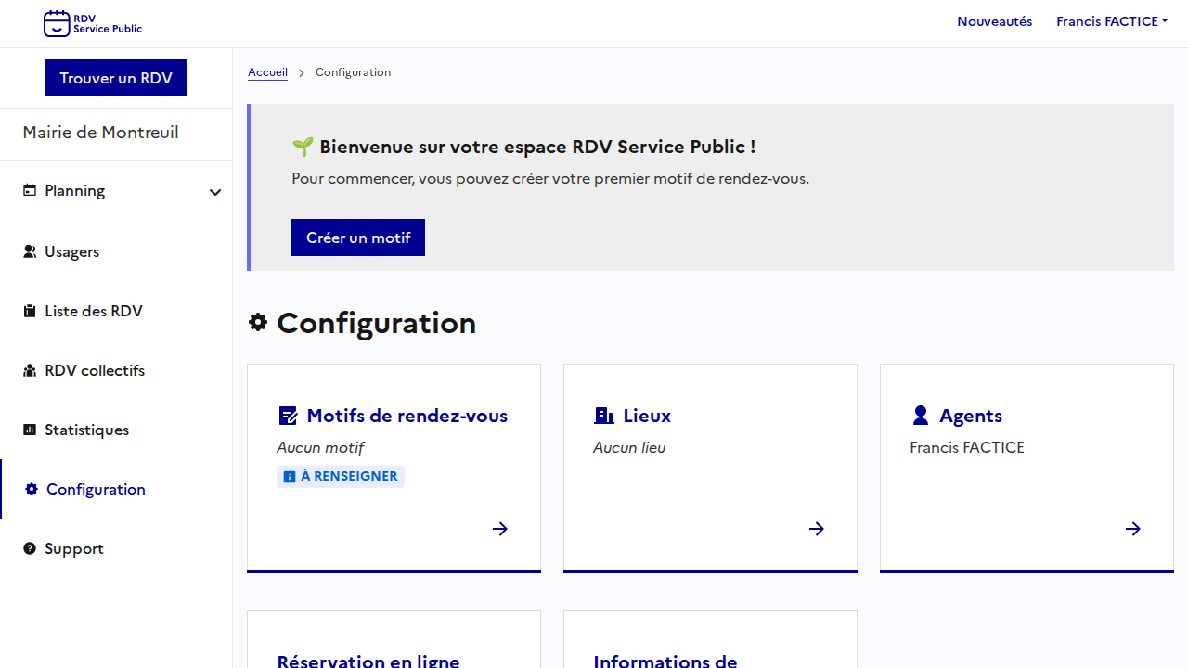Click the À RENSEIGNER badge
Screen dimensions: 1188x668
(x=341, y=476)
